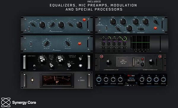Viewport: 178px width, 108px height.
Task: Click the Gyratec IX gain knob
Action: click(x=42, y=59)
